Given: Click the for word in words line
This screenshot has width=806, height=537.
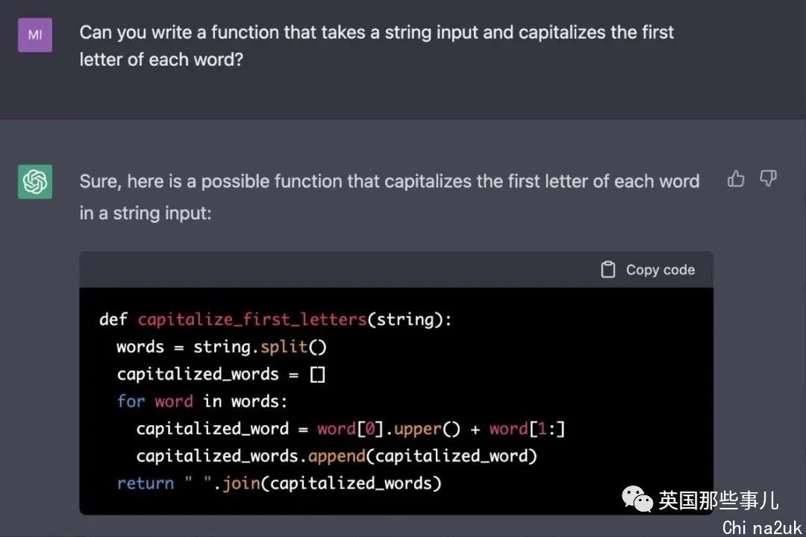Looking at the screenshot, I should pos(202,401).
